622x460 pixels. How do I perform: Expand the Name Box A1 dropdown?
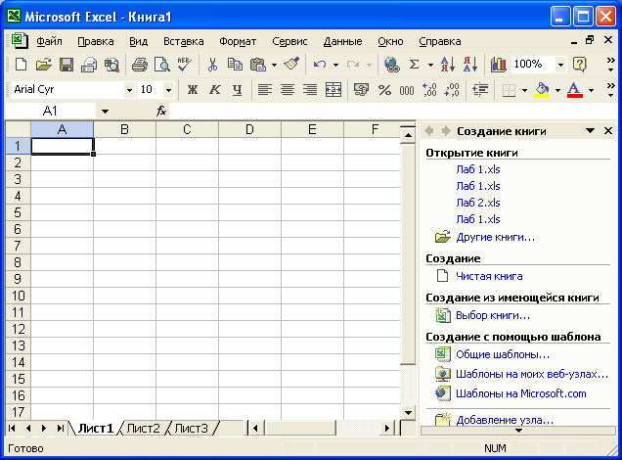105,112
